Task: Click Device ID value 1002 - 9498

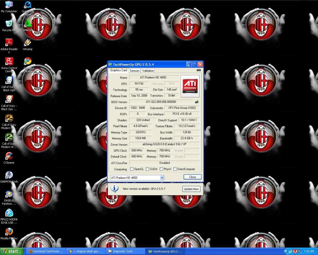Action: (x=138, y=108)
